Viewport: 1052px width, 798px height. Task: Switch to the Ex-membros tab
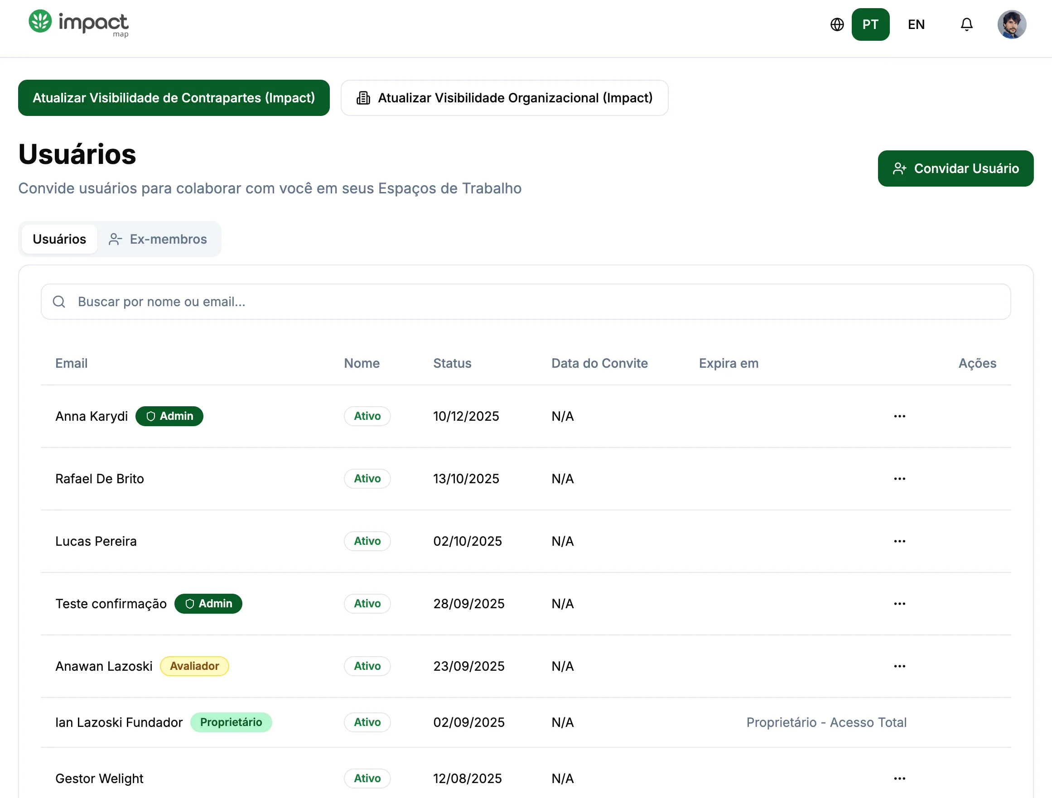pyautogui.click(x=158, y=239)
